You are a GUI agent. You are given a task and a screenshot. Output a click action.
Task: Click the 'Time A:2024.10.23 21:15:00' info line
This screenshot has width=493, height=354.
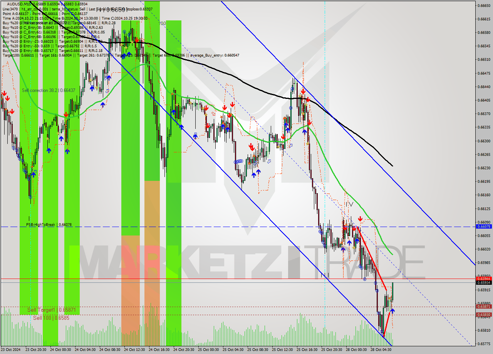pos(75,18)
